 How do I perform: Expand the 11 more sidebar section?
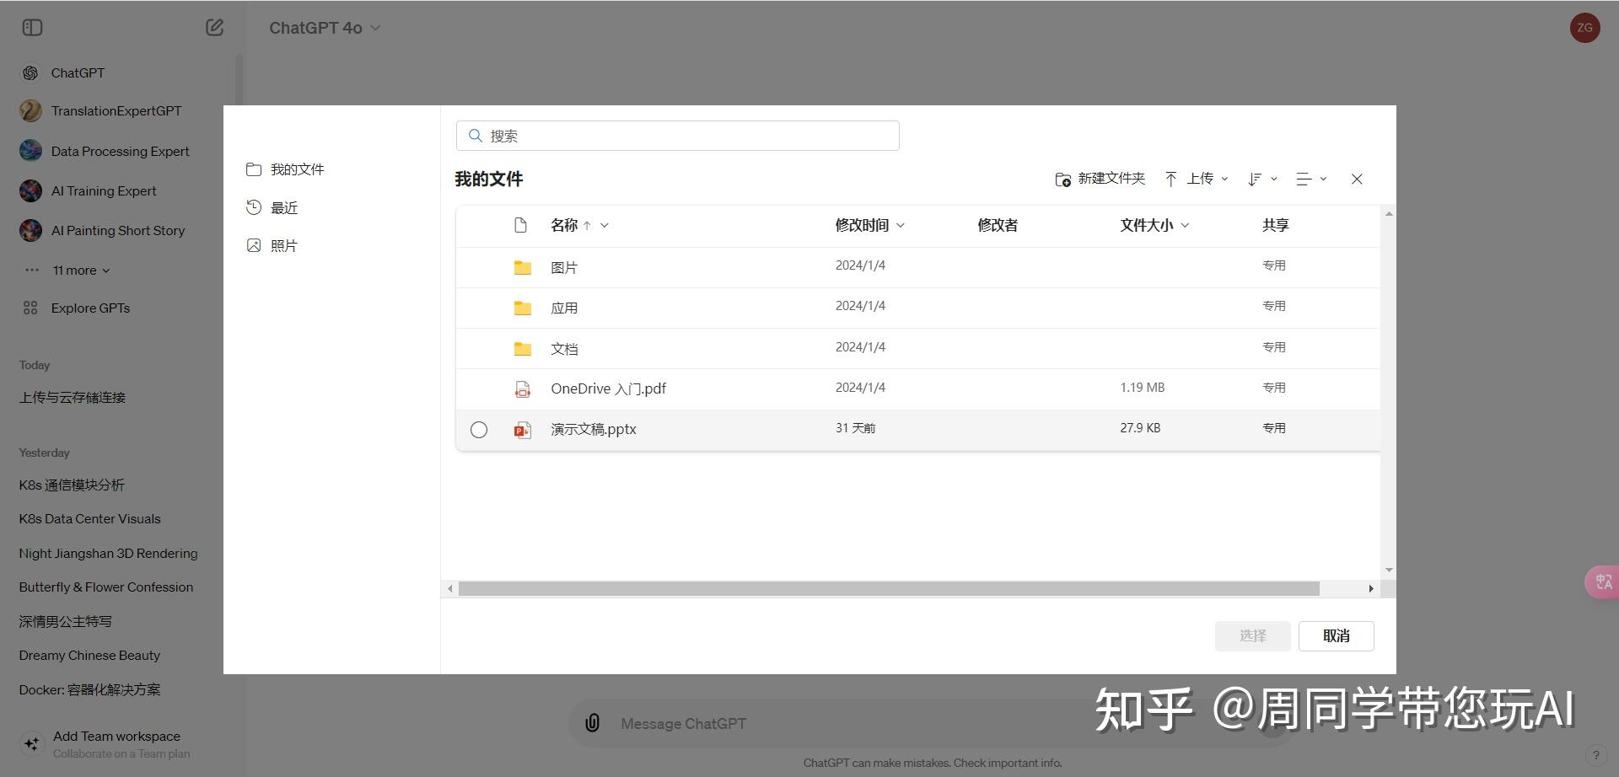click(80, 270)
